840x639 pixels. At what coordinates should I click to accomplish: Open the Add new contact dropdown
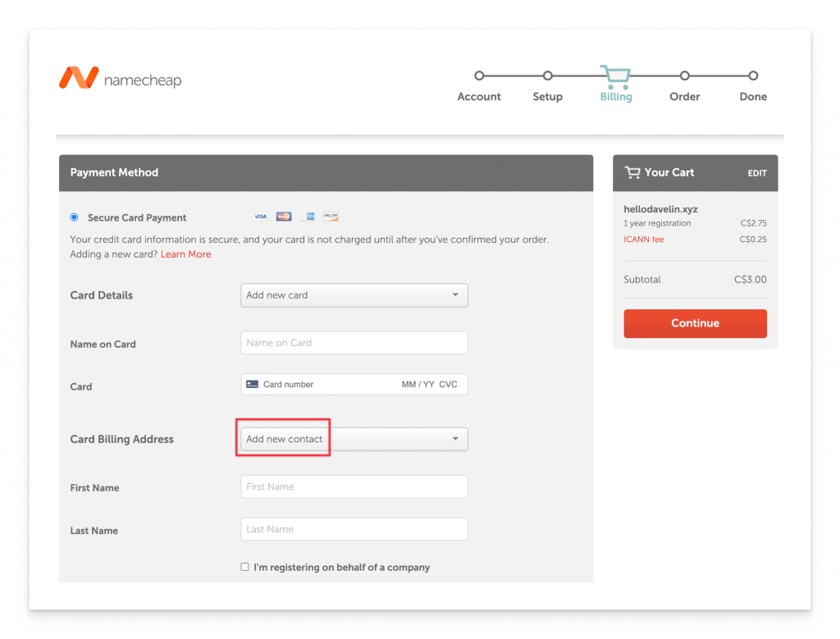point(354,439)
